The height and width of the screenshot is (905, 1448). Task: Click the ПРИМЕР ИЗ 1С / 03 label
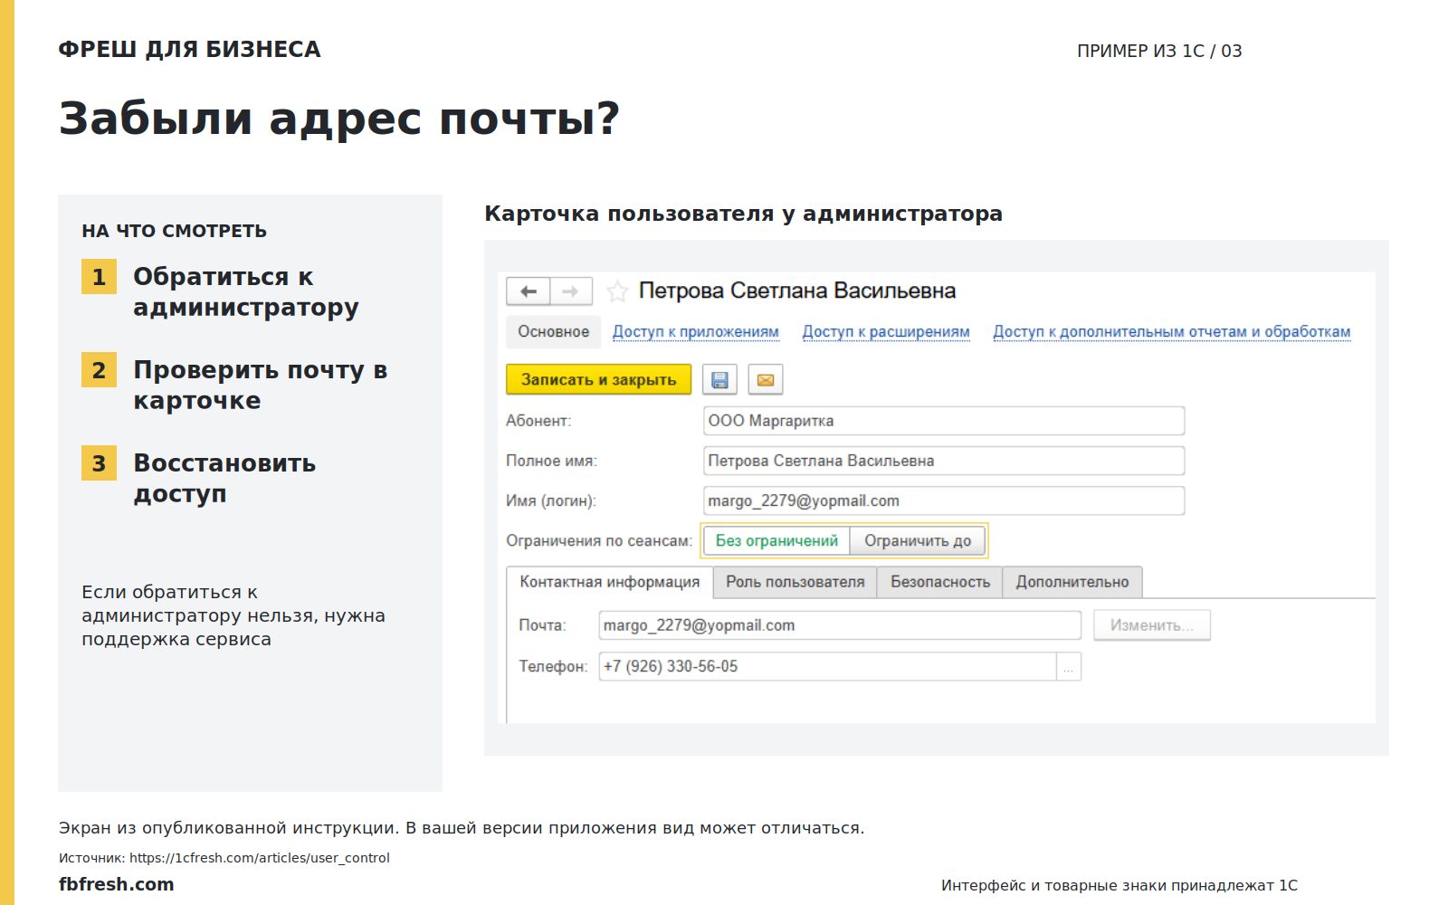coord(1159,51)
